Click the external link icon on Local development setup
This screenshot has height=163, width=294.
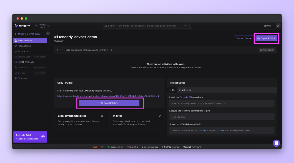(102, 116)
